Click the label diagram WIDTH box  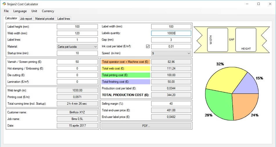[x=218, y=40]
